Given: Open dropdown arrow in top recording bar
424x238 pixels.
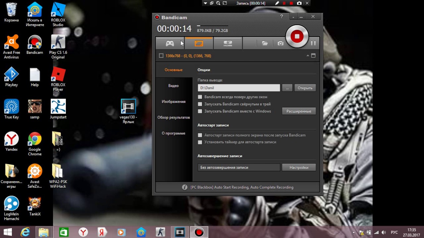Looking at the screenshot, I should click(205, 3).
